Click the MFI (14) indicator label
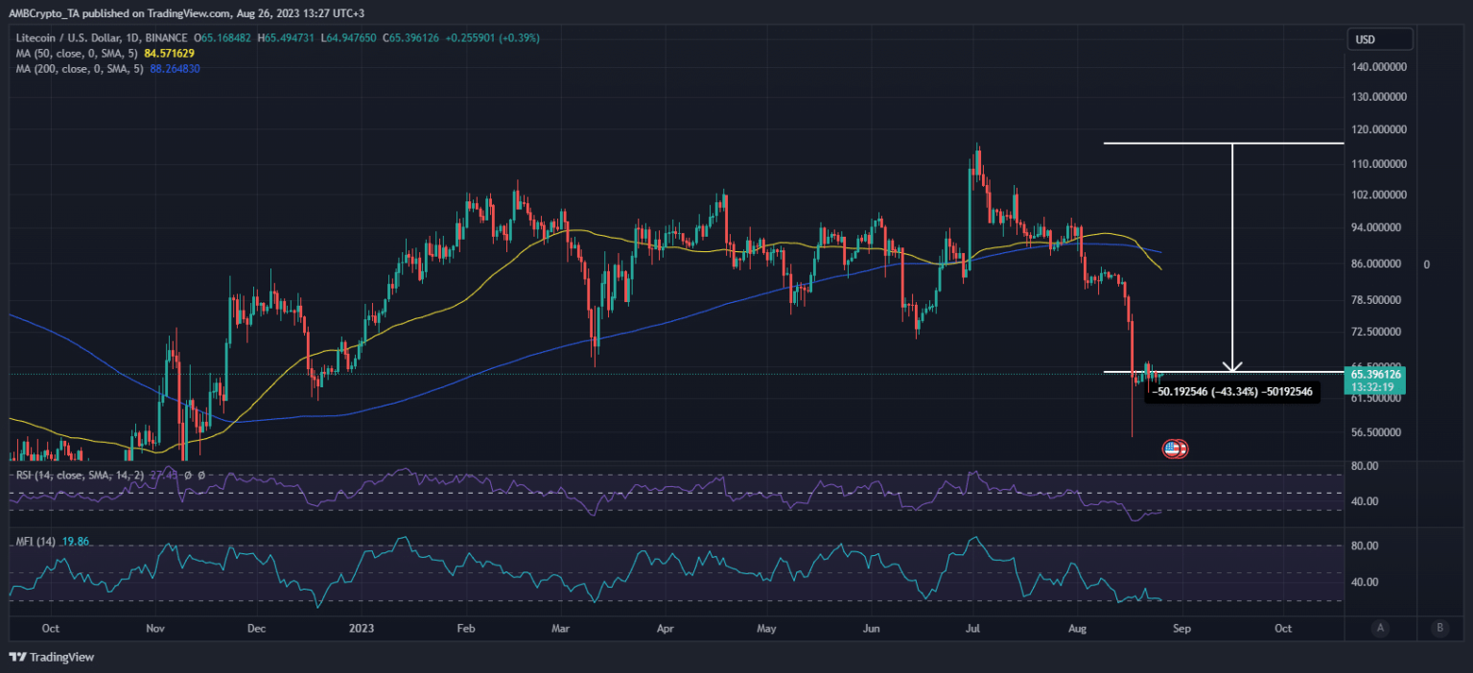The image size is (1473, 673). click(35, 542)
